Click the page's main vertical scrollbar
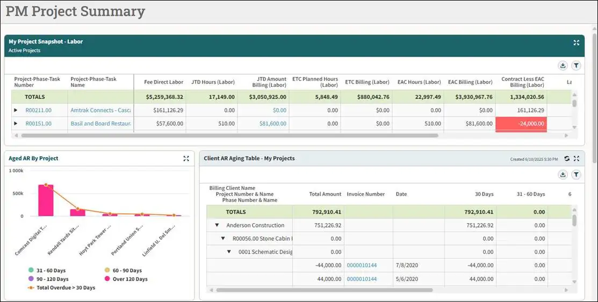 [x=595, y=98]
